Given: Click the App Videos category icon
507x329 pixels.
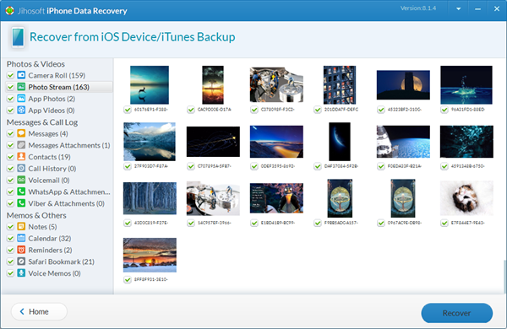Looking at the screenshot, I should point(21,110).
